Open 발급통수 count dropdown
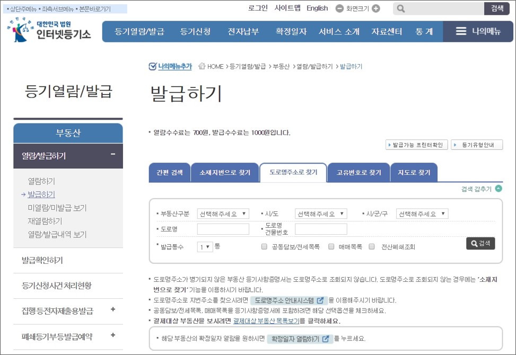This screenshot has height=355, width=516. [205, 246]
